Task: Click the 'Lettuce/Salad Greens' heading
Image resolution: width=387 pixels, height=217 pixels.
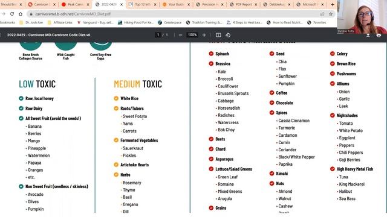Action: pos(233,169)
